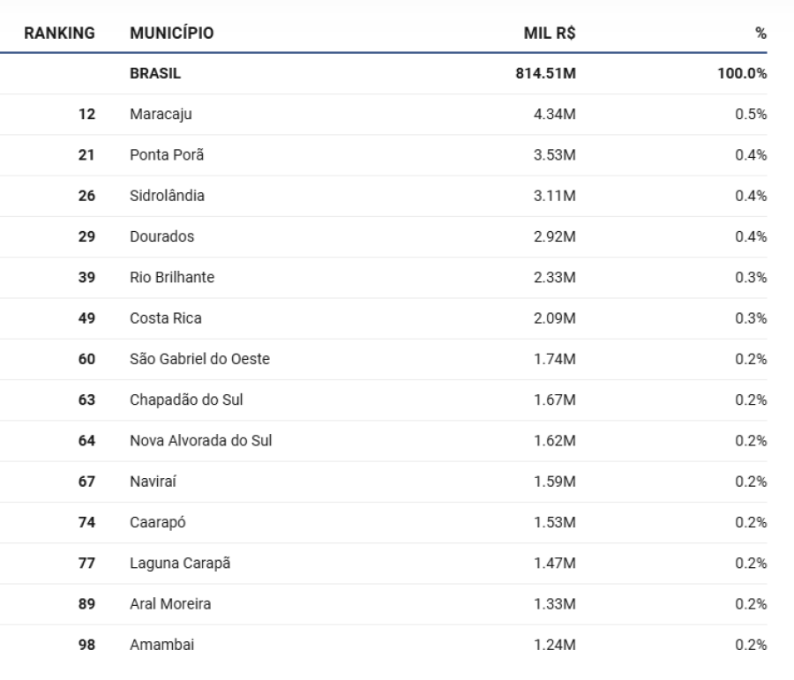
Task: Click the 1.53M value for Caarapó
Action: click(555, 522)
